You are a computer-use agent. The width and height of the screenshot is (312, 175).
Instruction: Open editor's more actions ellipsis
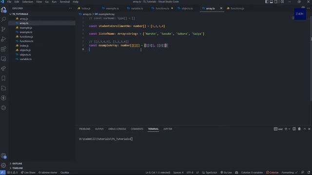pyautogui.click(x=309, y=8)
